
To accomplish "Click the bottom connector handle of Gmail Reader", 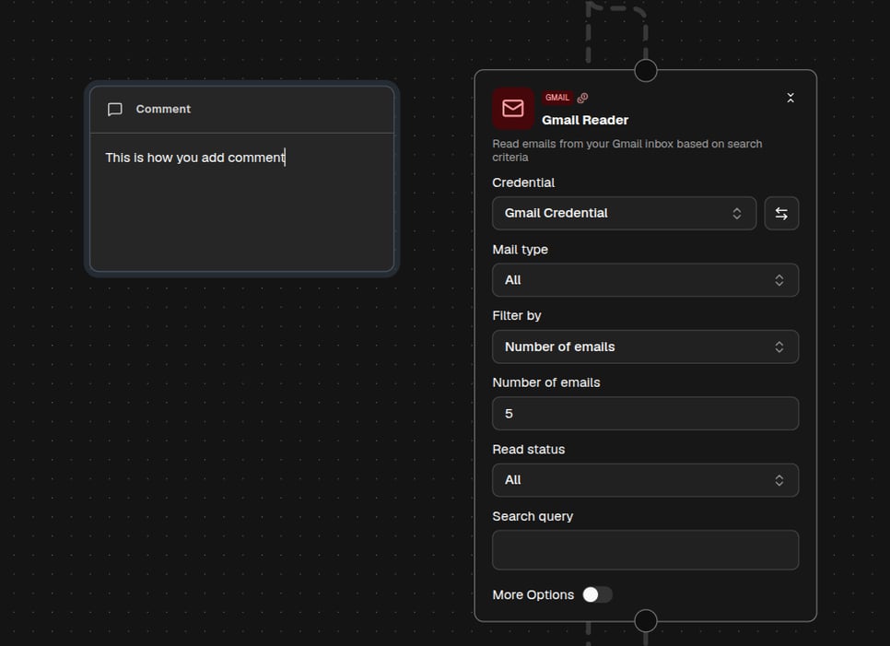I will pos(645,621).
